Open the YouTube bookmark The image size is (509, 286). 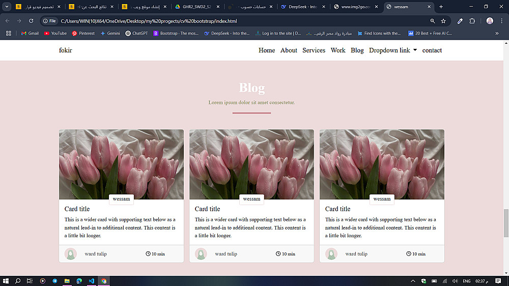pyautogui.click(x=55, y=33)
